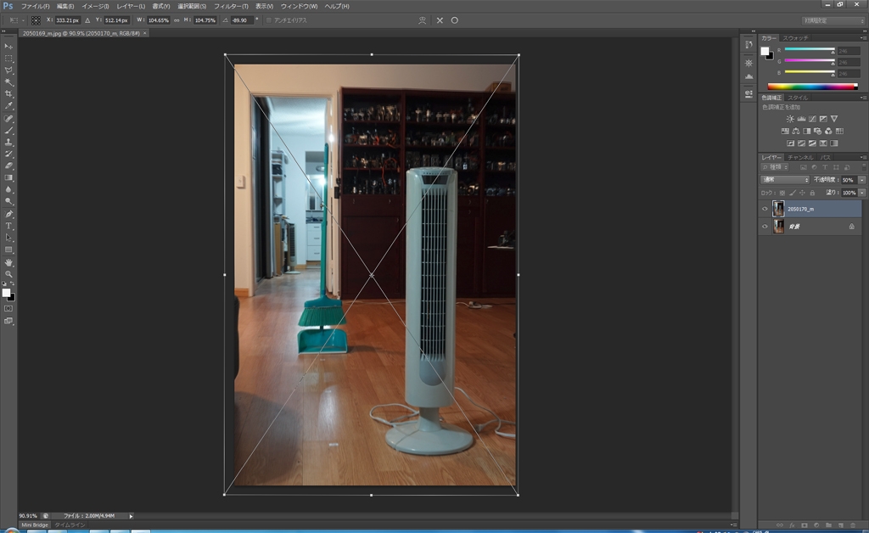
Task: Open the blend mode 通常 dropdown
Action: pyautogui.click(x=785, y=180)
